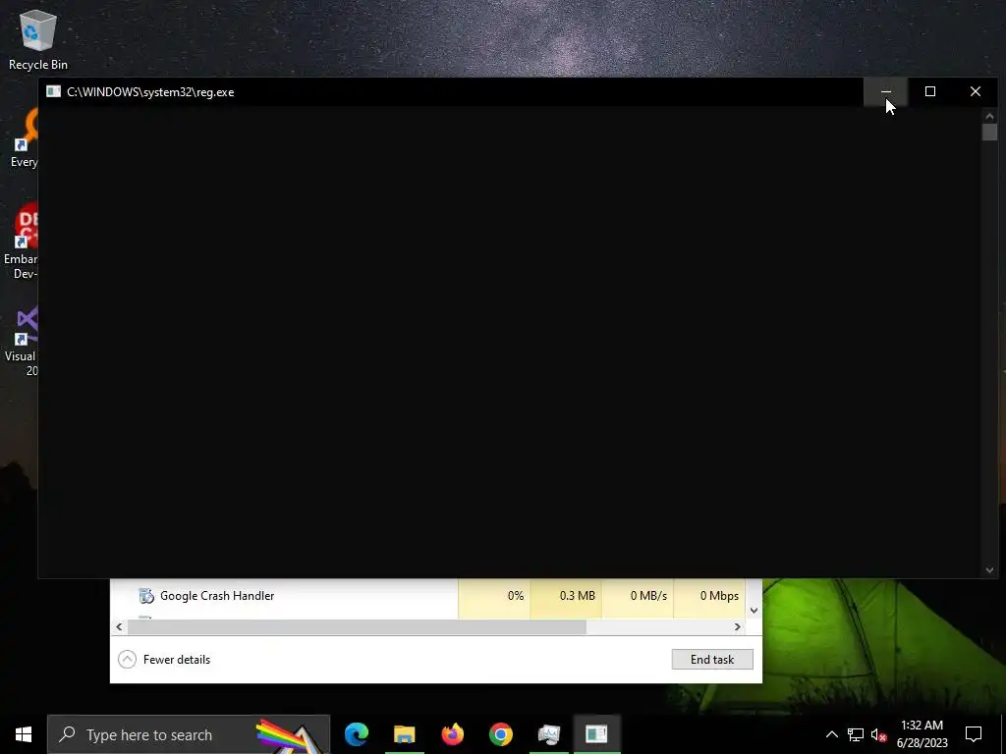
Task: Click the 0.3 MB memory cell
Action: pyautogui.click(x=566, y=596)
